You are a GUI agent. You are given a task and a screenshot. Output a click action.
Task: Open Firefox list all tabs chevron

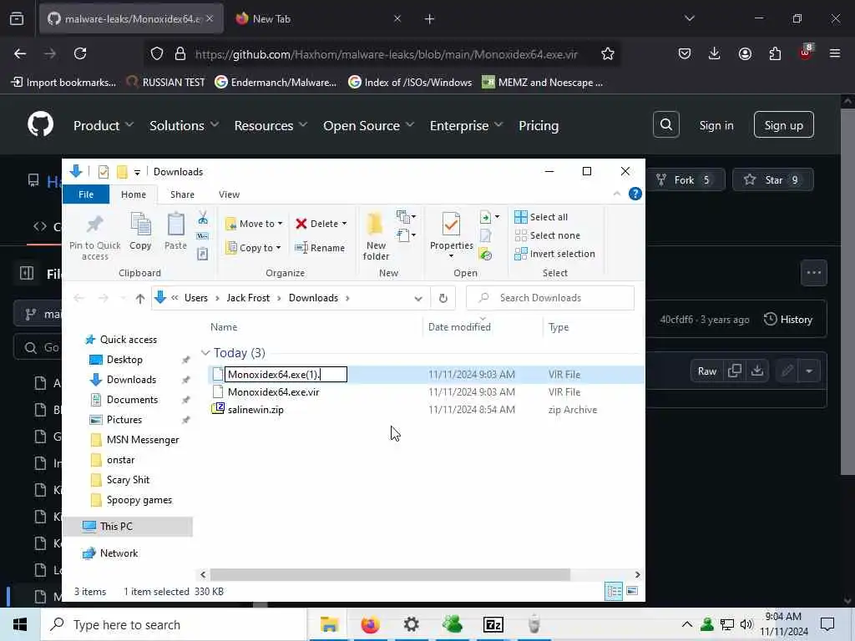pyautogui.click(x=689, y=18)
